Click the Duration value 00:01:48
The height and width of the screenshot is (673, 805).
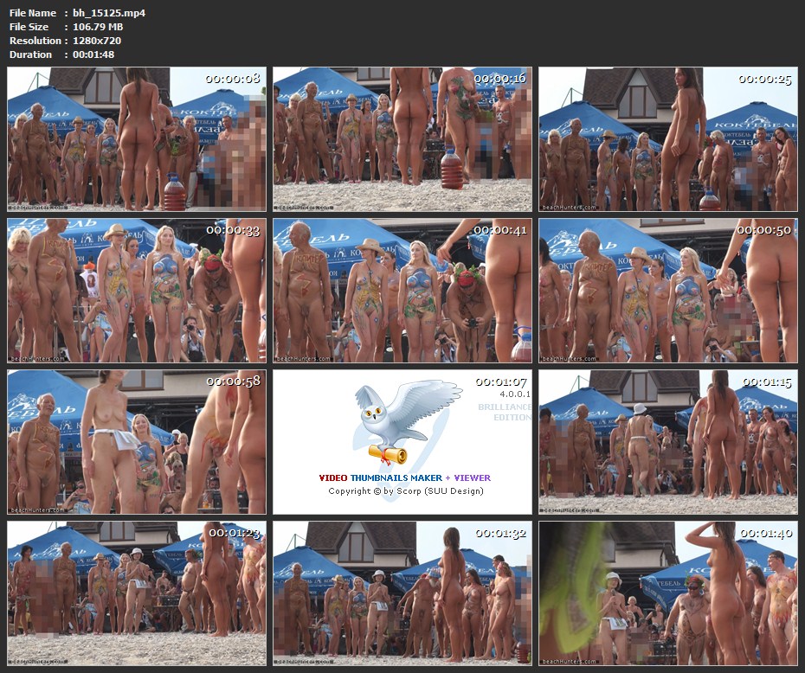pos(93,54)
